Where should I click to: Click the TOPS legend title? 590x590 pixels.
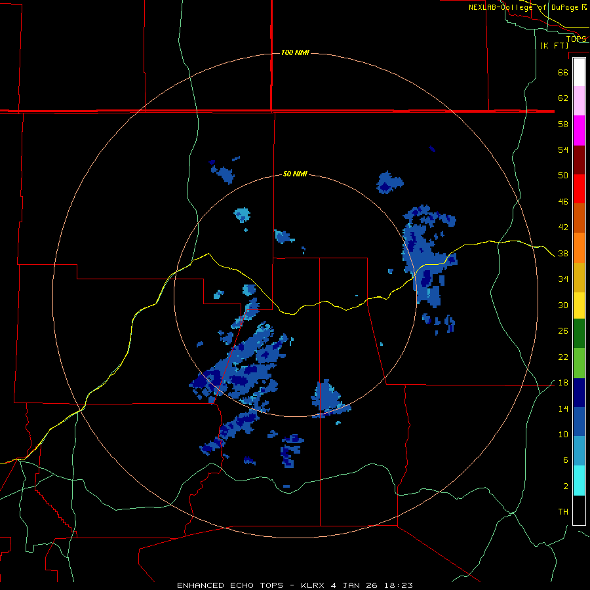576,39
